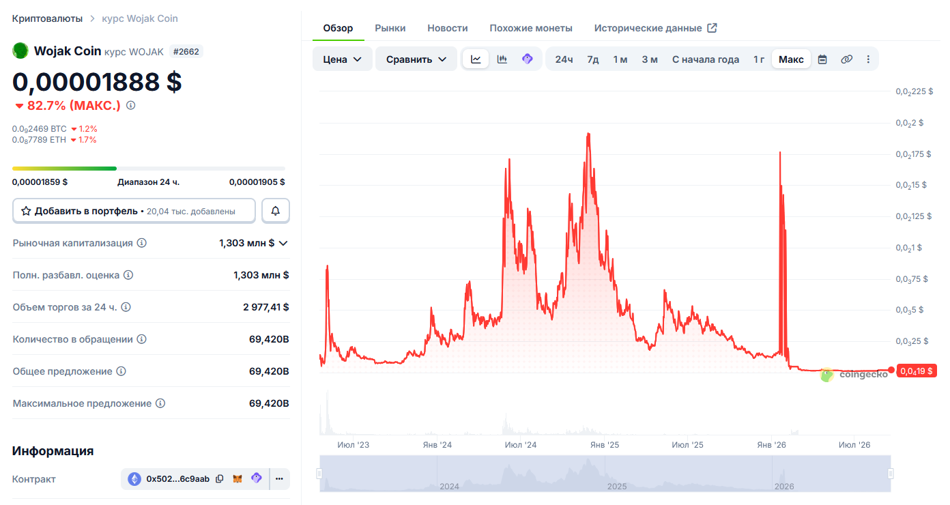950x505 pixels.
Task: Add token to MetaMask via fox icon
Action: 237,479
